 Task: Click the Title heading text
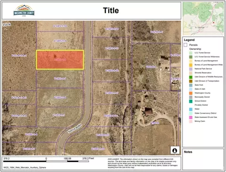[111, 10]
